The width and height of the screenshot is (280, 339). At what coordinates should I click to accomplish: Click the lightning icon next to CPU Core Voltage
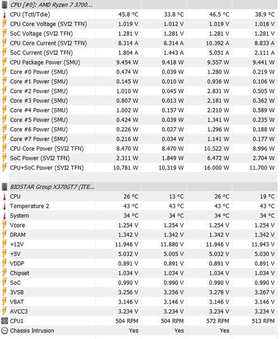tap(4, 24)
